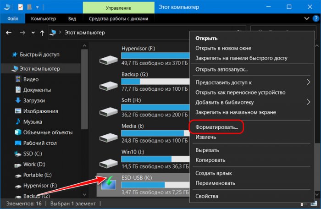Open the Quick Access Toolbar customize arrow

point(37,8)
